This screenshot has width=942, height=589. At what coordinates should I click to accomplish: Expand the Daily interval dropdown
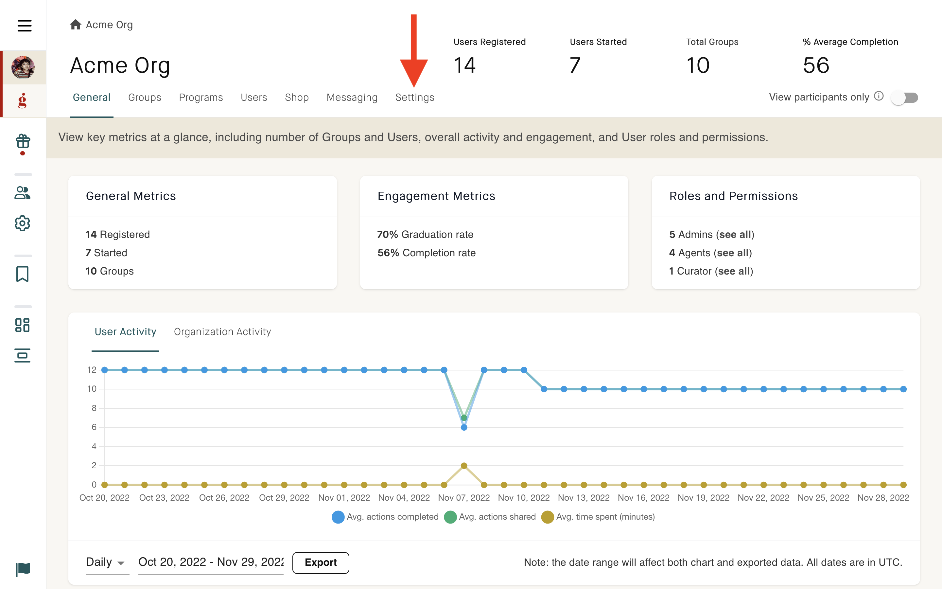pyautogui.click(x=107, y=562)
